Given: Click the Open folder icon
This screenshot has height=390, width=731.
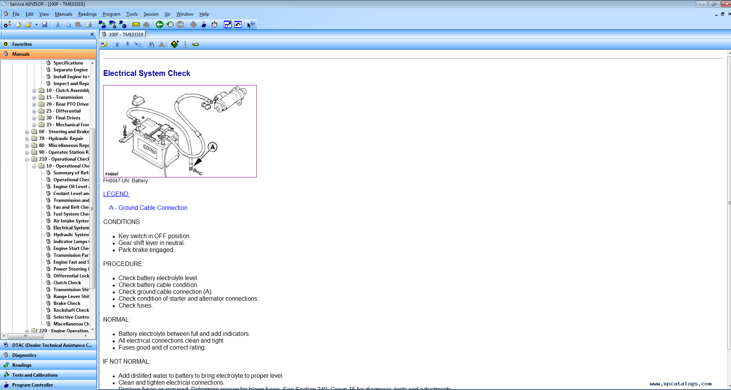Looking at the screenshot, I should pos(28,24).
